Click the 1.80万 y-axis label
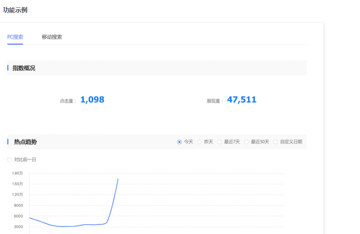This screenshot has width=360, height=234. click(x=18, y=173)
